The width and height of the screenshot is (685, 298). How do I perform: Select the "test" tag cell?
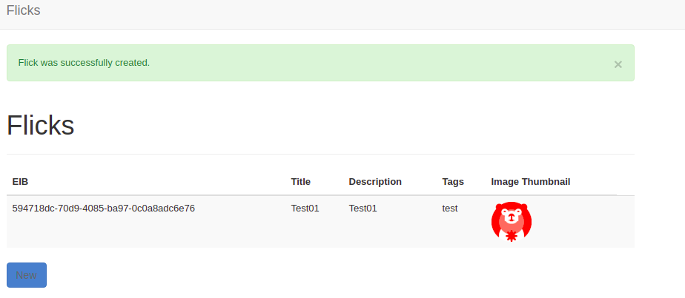(x=450, y=209)
